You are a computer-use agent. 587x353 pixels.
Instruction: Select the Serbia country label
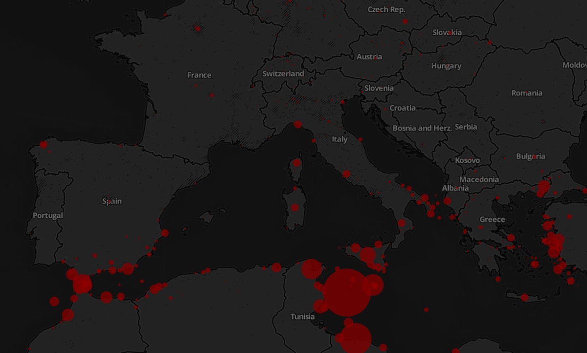pos(466,127)
